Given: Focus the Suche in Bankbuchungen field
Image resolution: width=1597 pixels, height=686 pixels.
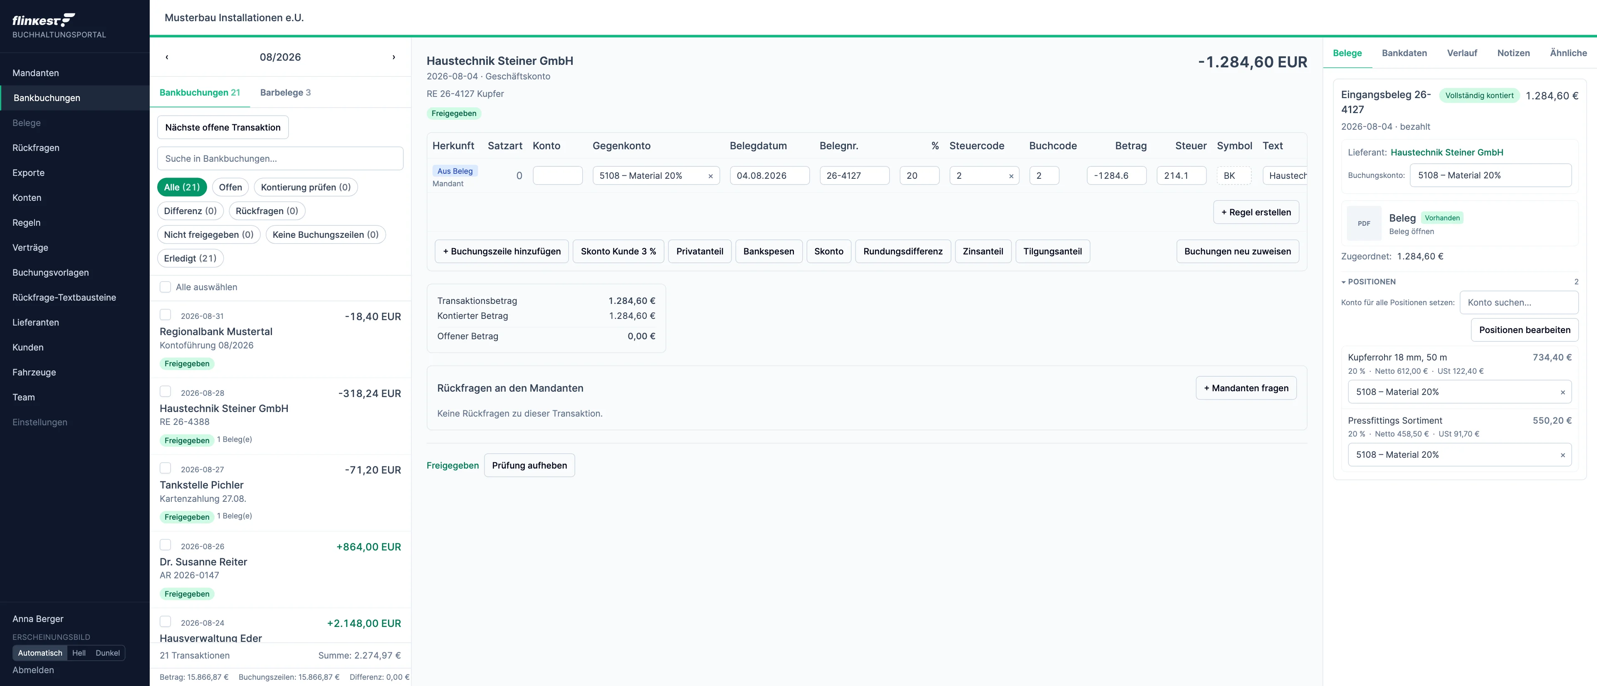Looking at the screenshot, I should pos(280,159).
